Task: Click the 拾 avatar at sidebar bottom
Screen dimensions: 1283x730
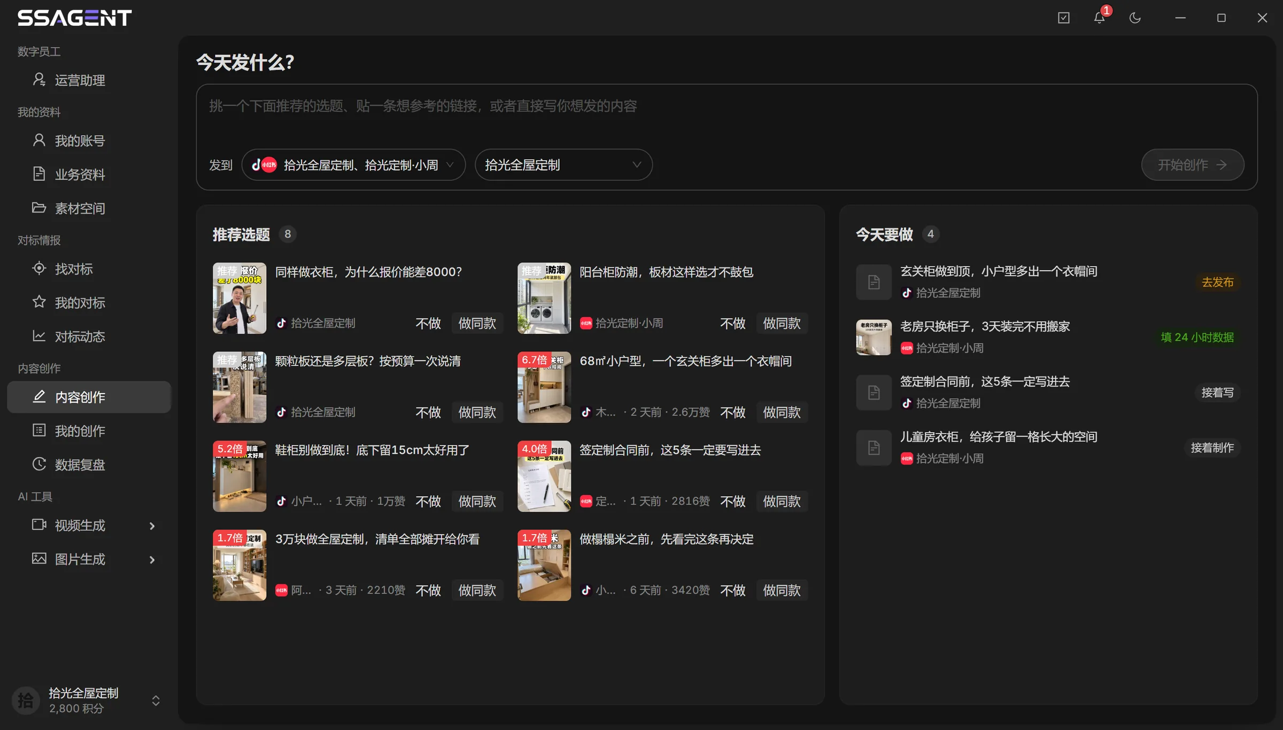Action: [x=26, y=701]
